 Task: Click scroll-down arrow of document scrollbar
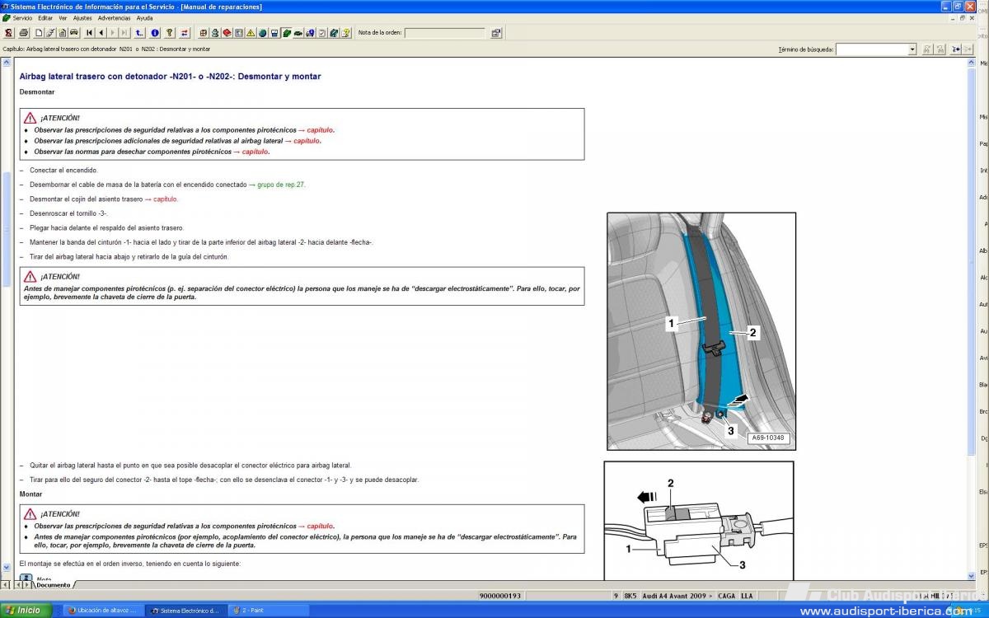pyautogui.click(x=971, y=575)
